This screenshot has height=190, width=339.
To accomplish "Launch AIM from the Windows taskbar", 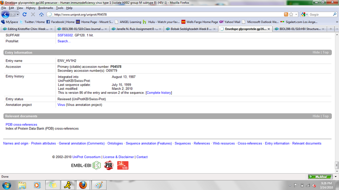I will [67, 185].
